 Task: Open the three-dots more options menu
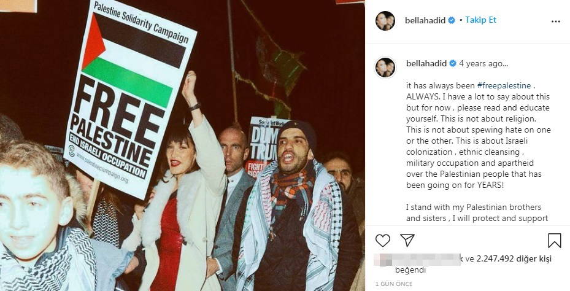tap(555, 21)
